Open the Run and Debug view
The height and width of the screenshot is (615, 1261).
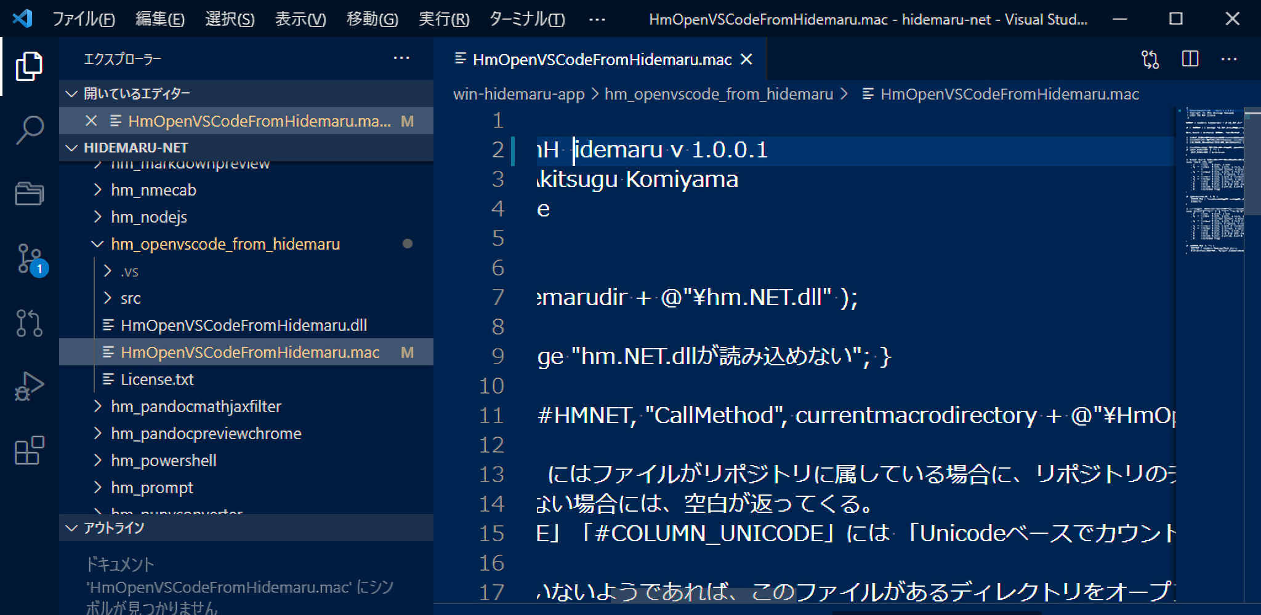(x=29, y=386)
